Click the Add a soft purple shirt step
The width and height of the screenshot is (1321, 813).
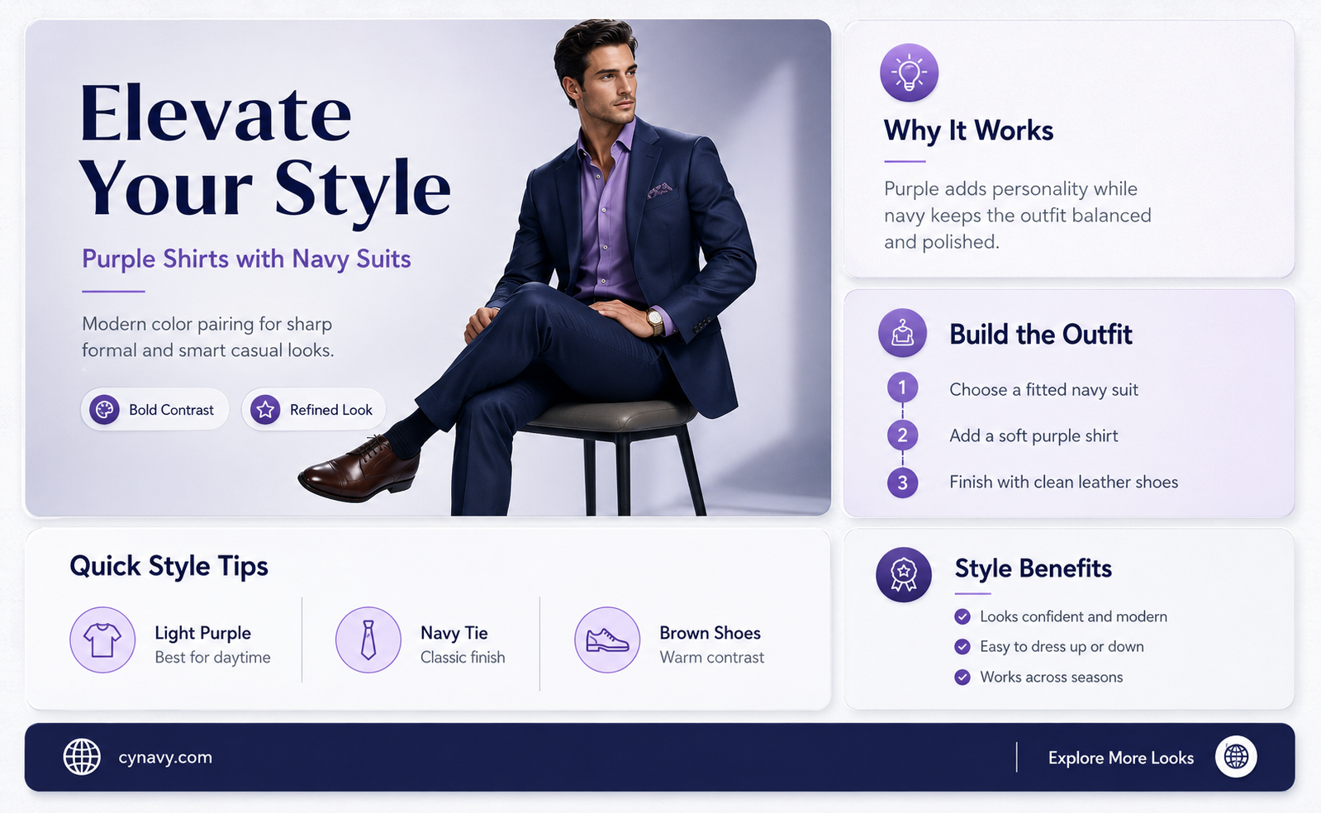point(1034,435)
